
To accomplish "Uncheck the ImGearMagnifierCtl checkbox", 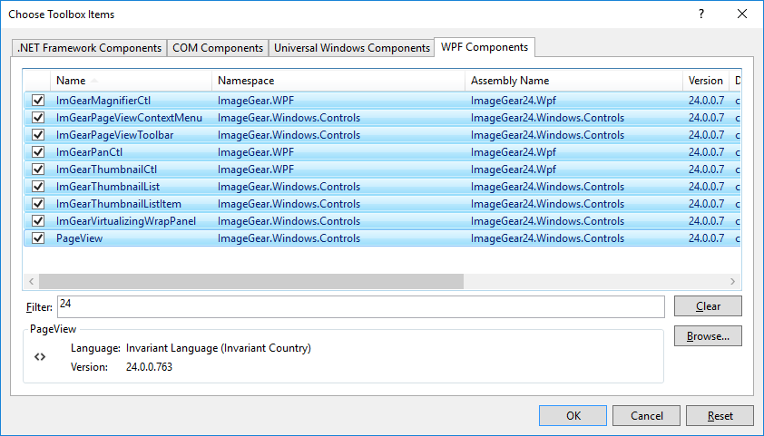I will coord(38,101).
